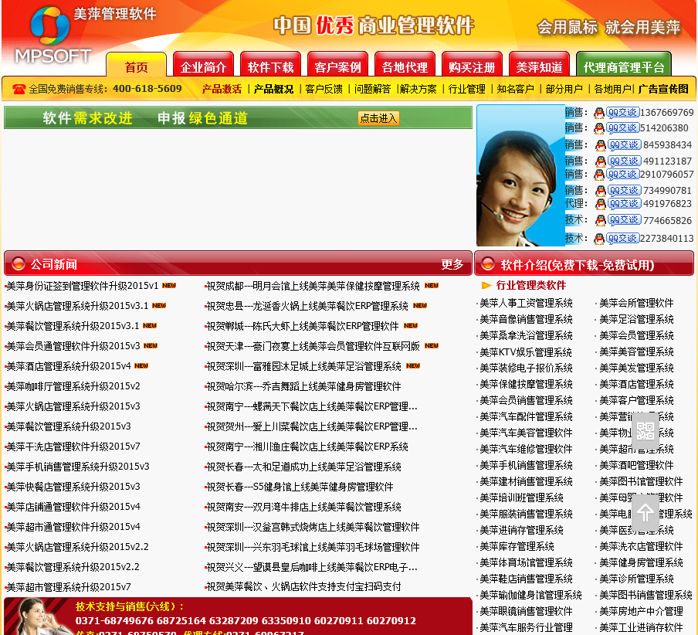The width and height of the screenshot is (698, 635).
Task: Click the 点击进入 button
Action: [378, 118]
